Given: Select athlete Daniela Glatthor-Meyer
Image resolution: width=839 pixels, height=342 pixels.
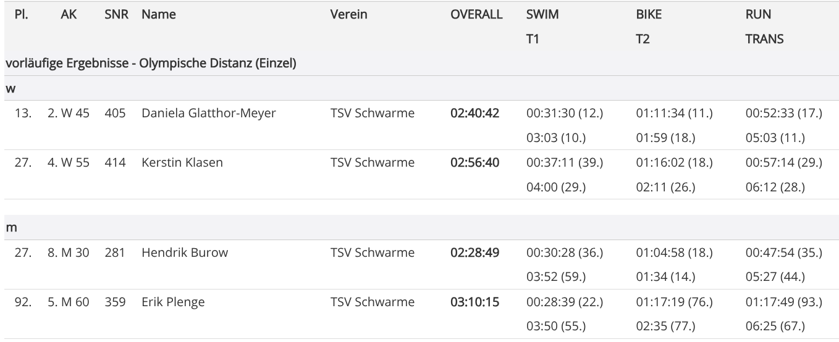Looking at the screenshot, I should click(x=208, y=113).
